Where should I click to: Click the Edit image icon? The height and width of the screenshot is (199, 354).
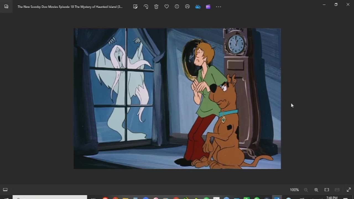point(135,7)
